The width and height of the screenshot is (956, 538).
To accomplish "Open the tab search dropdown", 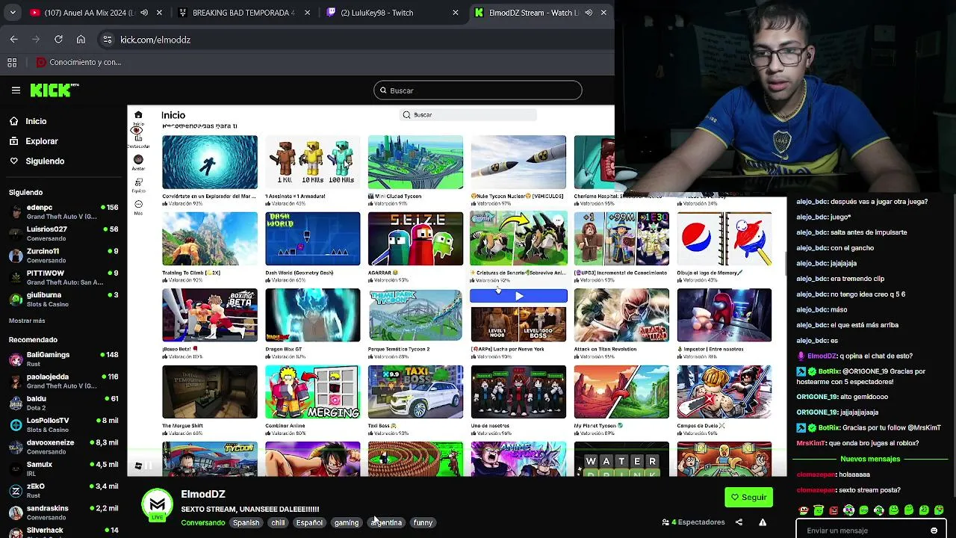I will point(12,13).
